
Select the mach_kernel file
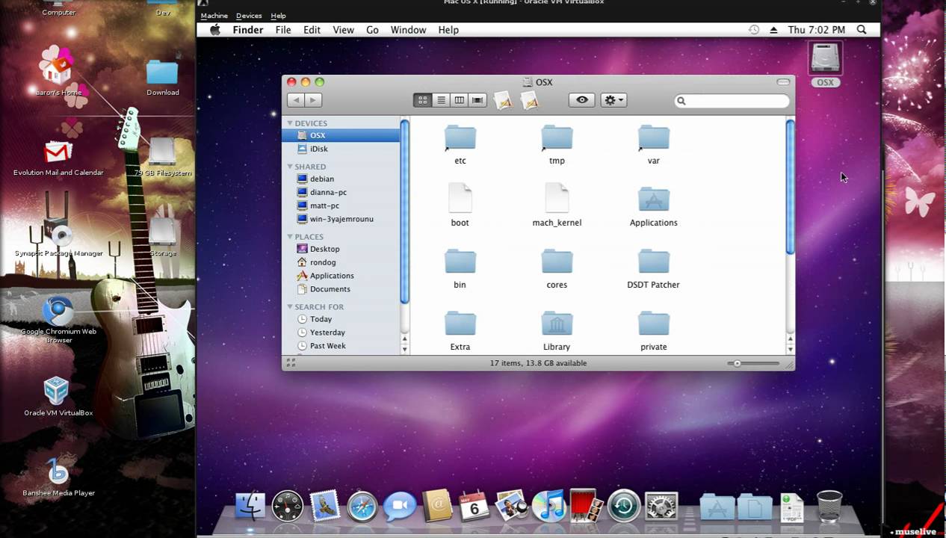pos(557,205)
